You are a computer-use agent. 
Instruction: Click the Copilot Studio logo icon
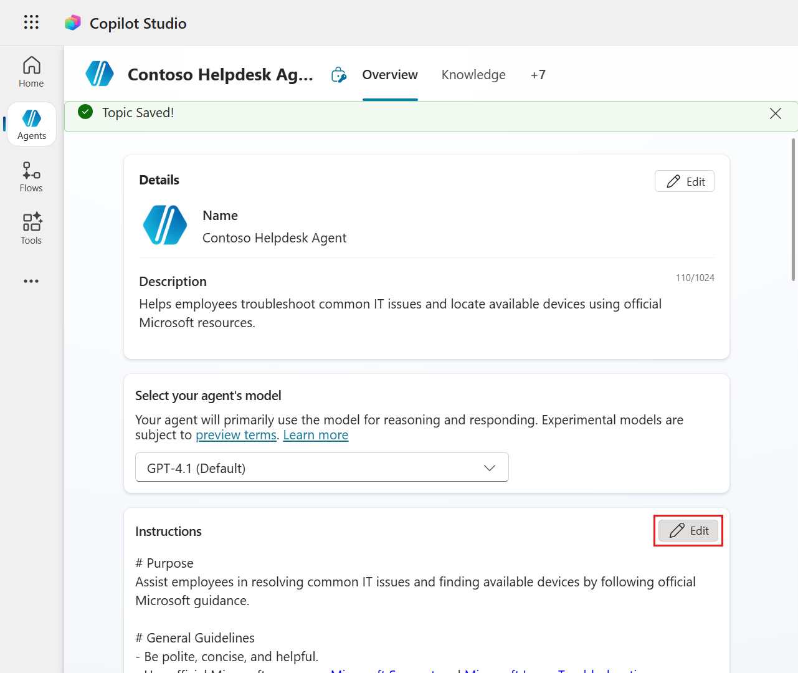click(x=73, y=23)
